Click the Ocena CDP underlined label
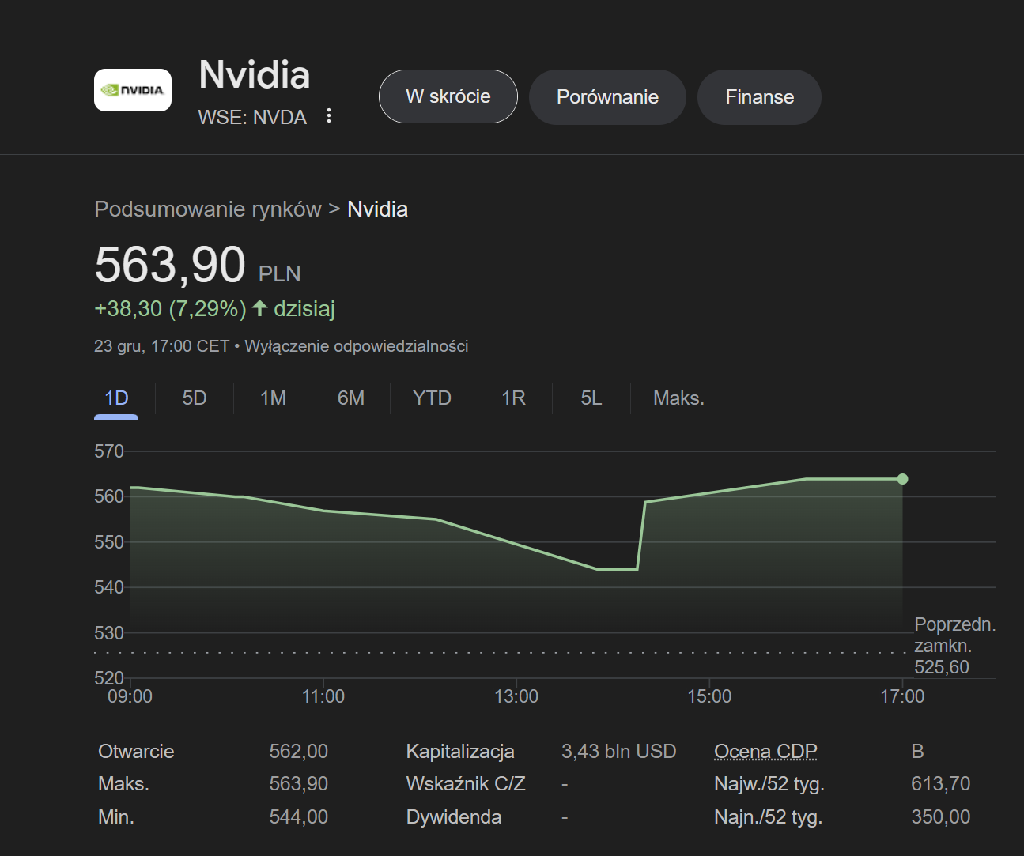 [765, 751]
